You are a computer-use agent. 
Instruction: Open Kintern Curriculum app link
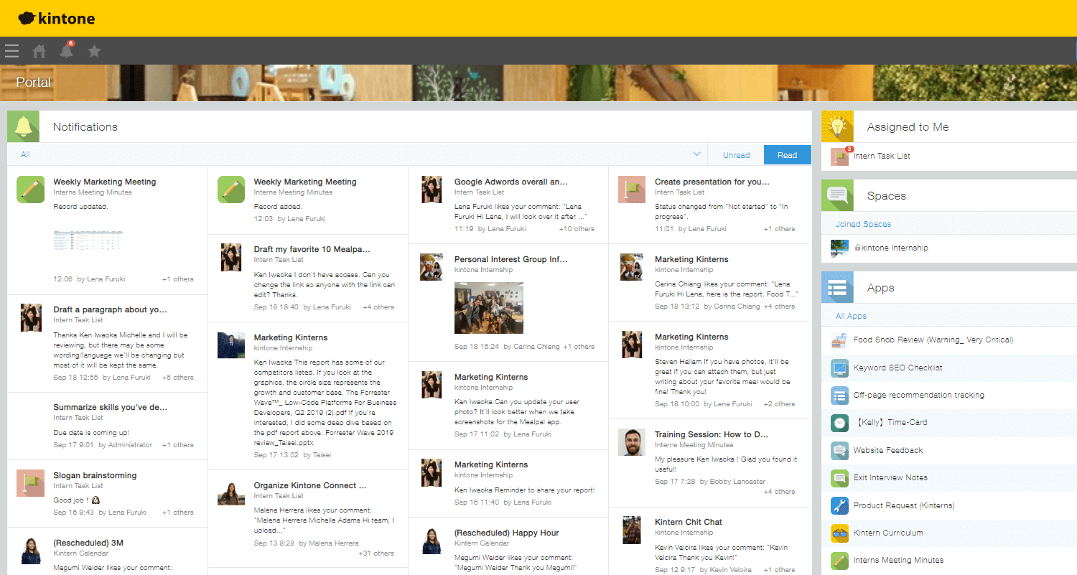click(x=888, y=533)
